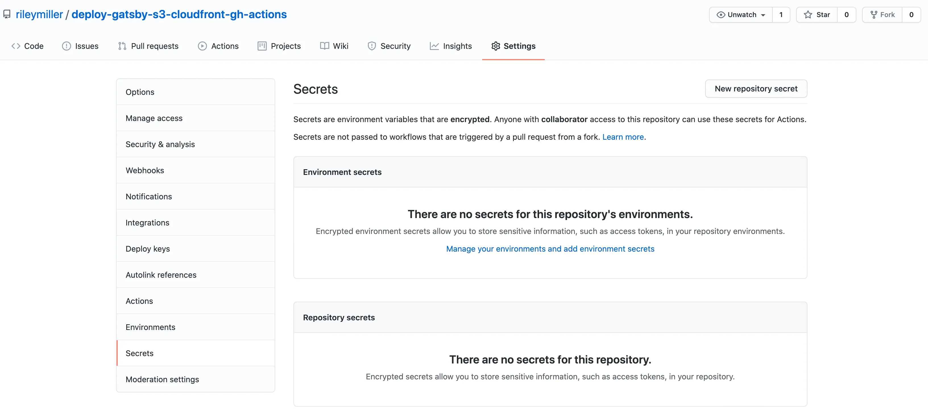Click the repository book icon beside rileymiller

(x=7, y=14)
